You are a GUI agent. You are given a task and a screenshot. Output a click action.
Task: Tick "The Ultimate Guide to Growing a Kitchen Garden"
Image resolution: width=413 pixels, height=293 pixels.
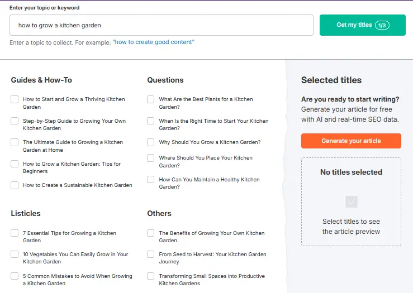(15, 142)
